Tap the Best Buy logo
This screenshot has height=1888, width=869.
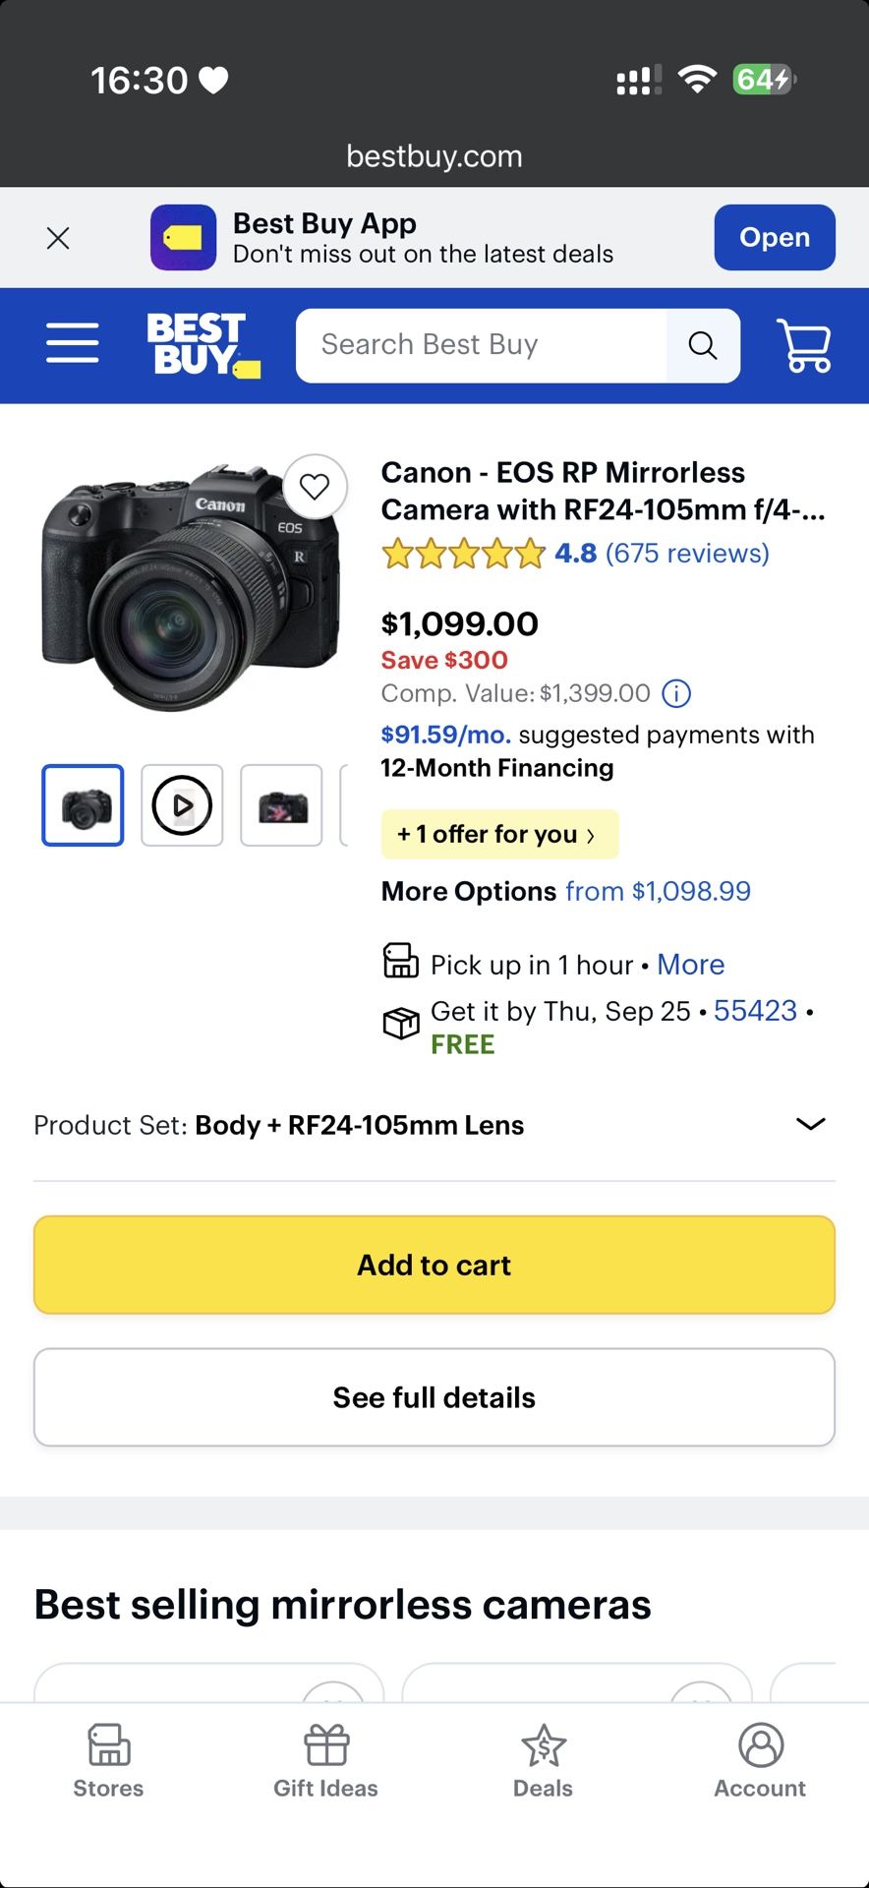point(202,345)
